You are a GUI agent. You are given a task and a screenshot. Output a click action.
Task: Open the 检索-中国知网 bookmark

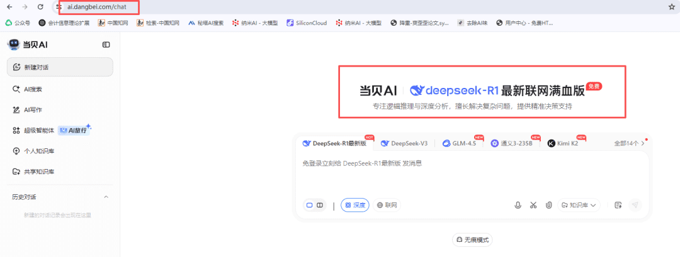point(158,23)
